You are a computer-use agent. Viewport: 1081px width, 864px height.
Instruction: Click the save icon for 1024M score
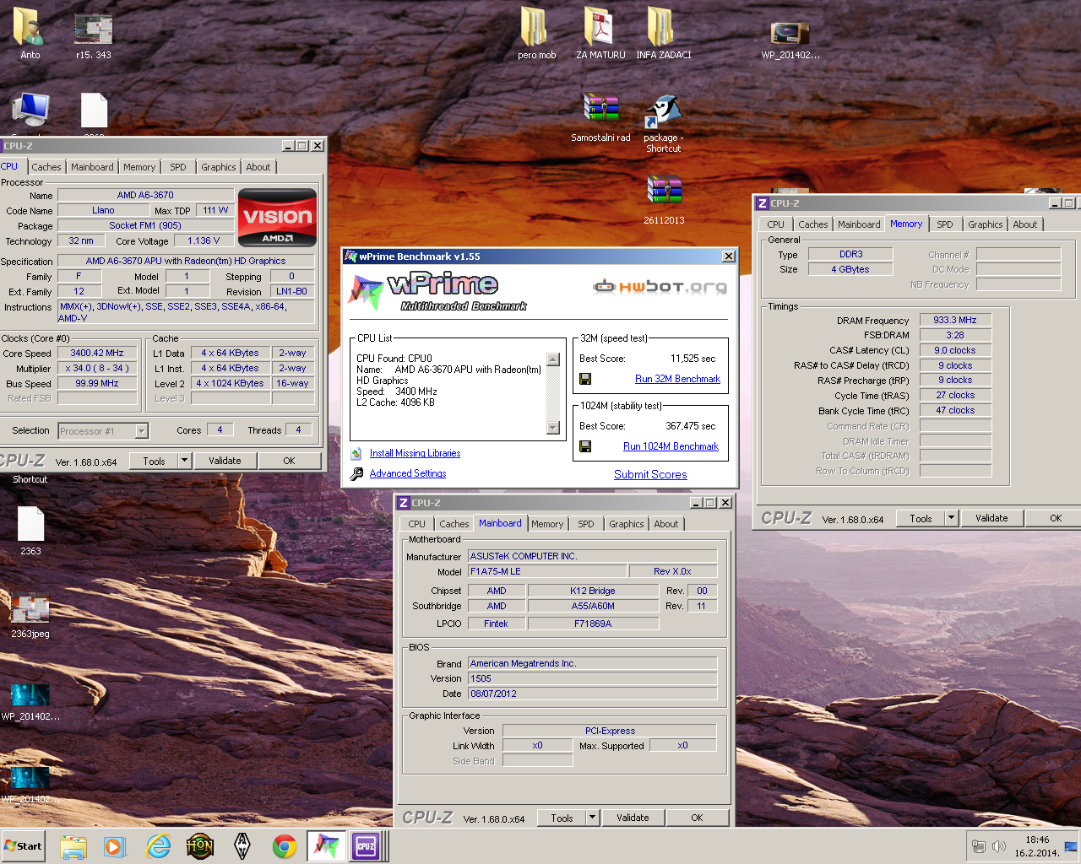click(x=584, y=446)
